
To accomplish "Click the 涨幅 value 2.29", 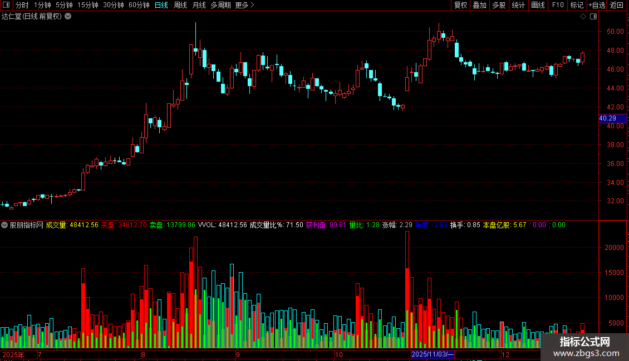I will [x=406, y=225].
